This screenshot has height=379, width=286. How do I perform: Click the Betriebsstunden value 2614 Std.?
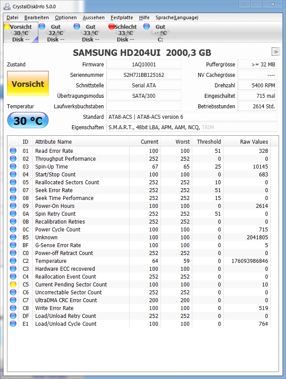[x=258, y=106]
